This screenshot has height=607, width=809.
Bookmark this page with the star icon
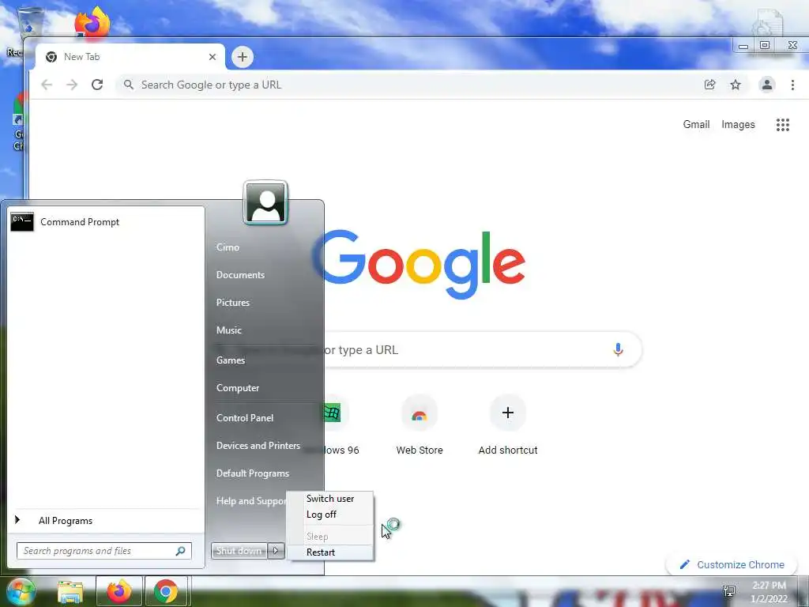coord(736,85)
